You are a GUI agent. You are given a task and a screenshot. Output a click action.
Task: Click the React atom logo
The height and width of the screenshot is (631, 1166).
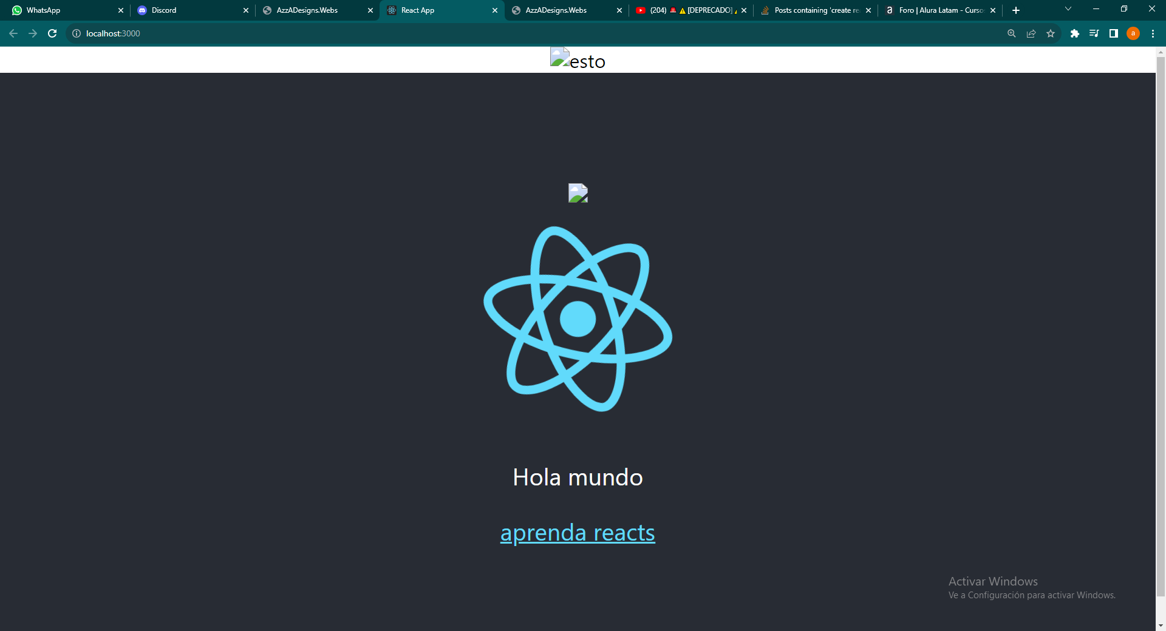tap(578, 319)
